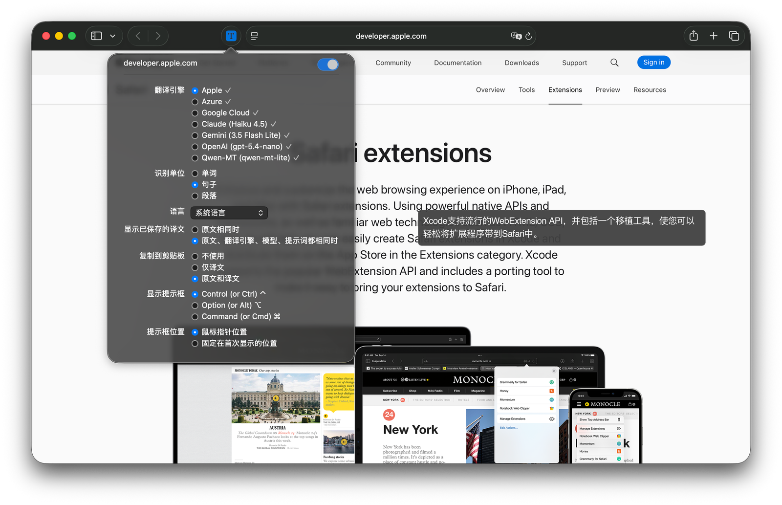Show the tab overview
The width and height of the screenshot is (782, 505).
[734, 36]
